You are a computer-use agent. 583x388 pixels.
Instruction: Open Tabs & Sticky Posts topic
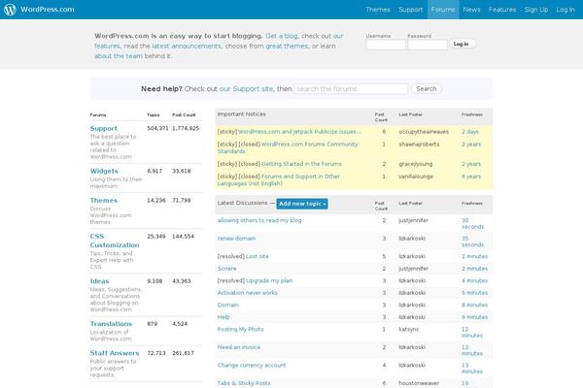pyautogui.click(x=244, y=383)
